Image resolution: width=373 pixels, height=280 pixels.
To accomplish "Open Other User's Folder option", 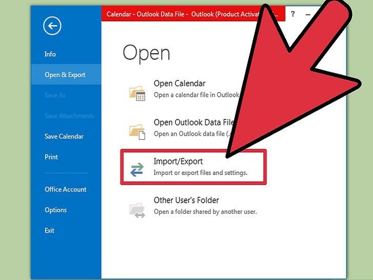I will pos(193,206).
